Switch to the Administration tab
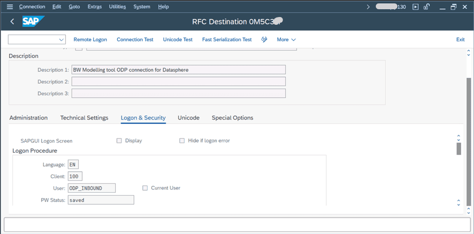 tap(28, 118)
